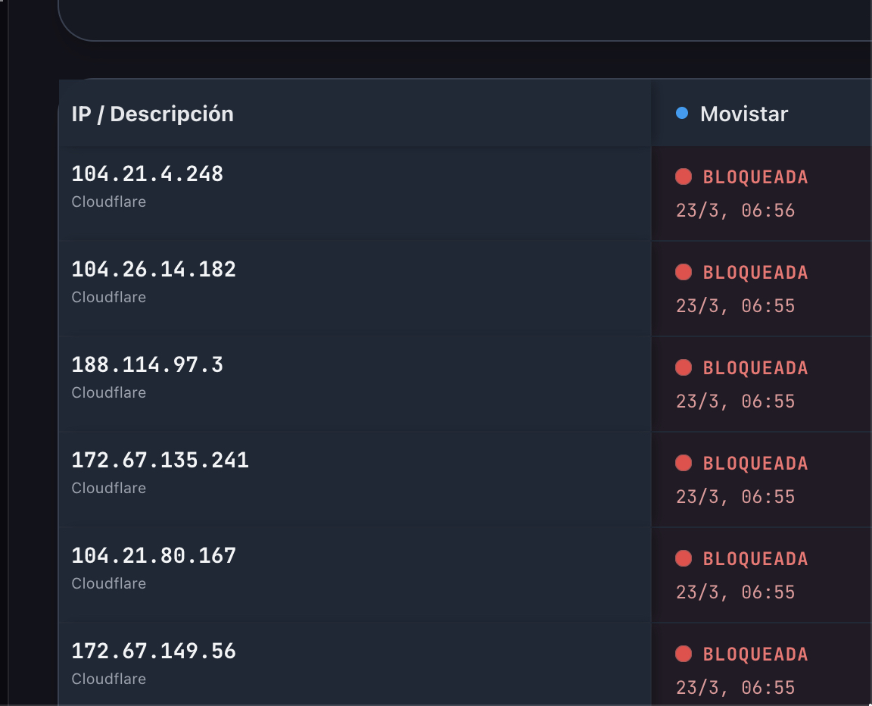Click BLOQUEADA status for 172.67.149.56
Viewport: 872px width, 706px height.
point(755,654)
